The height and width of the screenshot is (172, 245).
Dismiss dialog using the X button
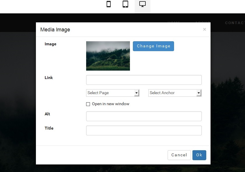coord(204,29)
